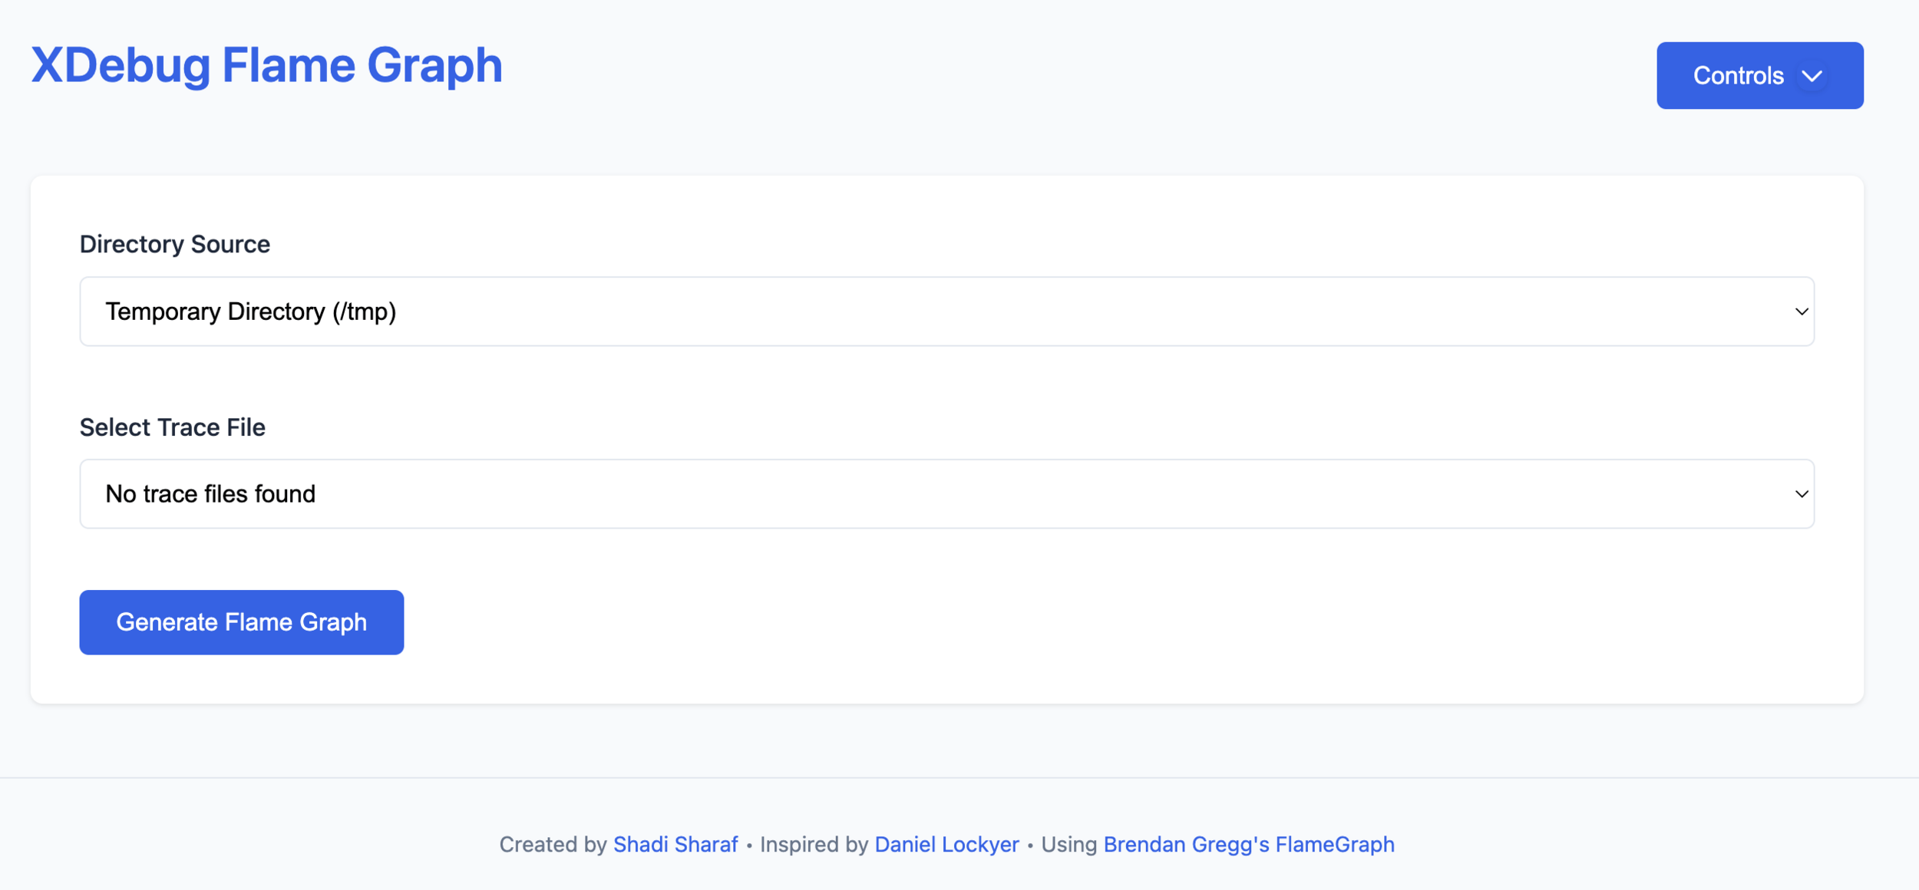Click the bullet separator after Daniel Lockyer
1919x890 pixels.
tap(1030, 845)
